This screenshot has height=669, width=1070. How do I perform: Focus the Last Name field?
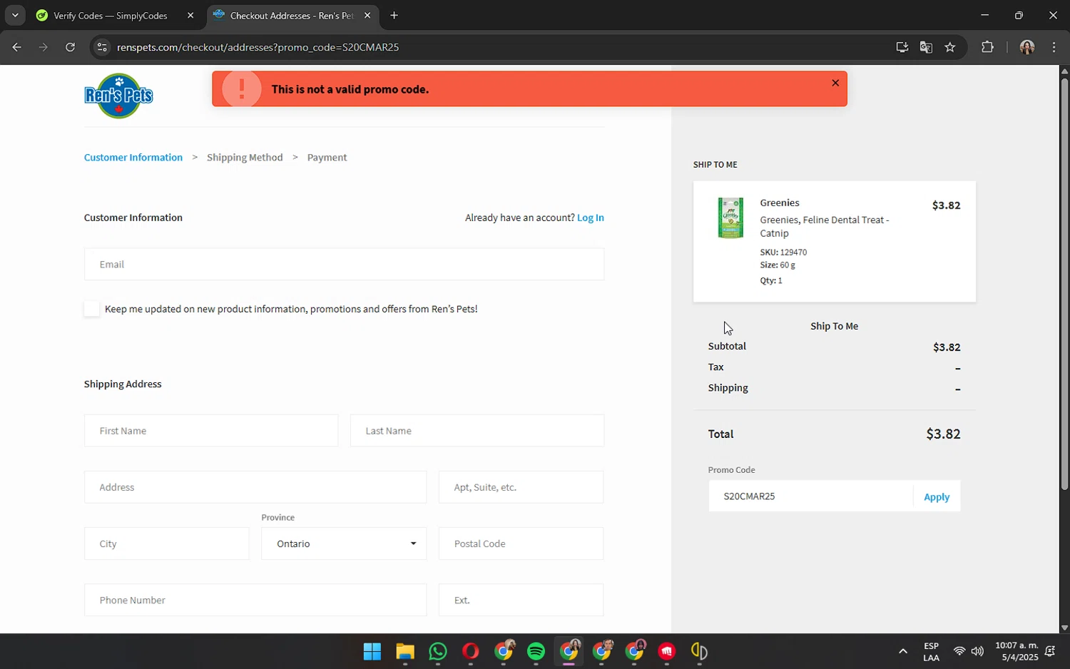click(477, 431)
